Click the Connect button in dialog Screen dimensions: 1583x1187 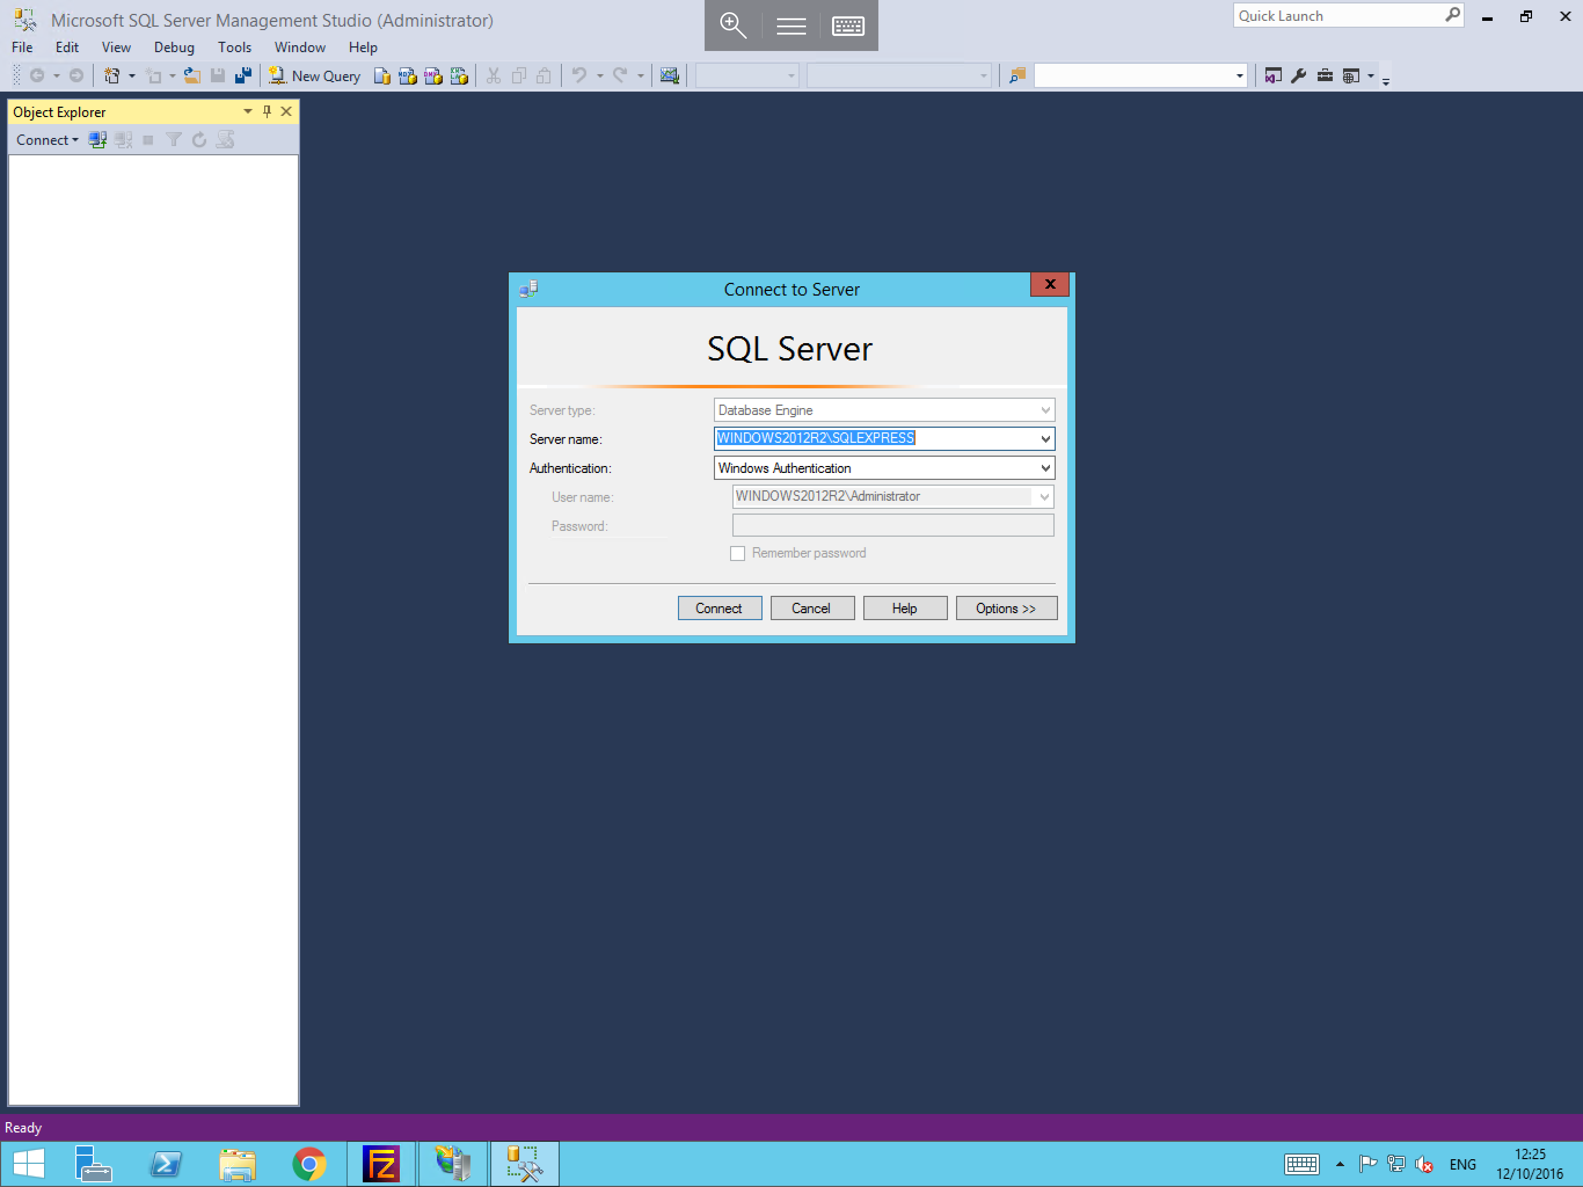click(719, 609)
